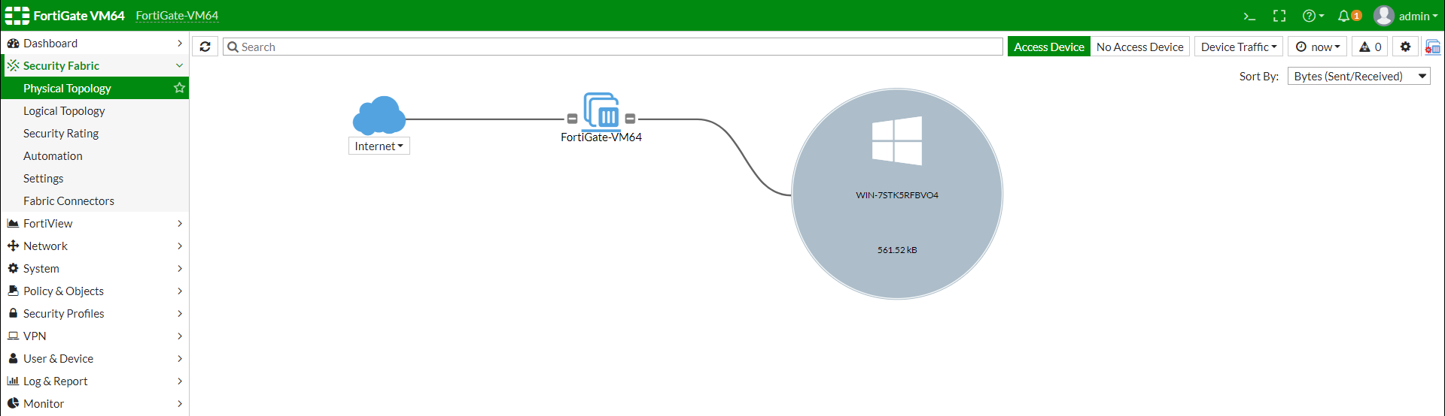Click the Monitor pie chart icon

(13, 403)
